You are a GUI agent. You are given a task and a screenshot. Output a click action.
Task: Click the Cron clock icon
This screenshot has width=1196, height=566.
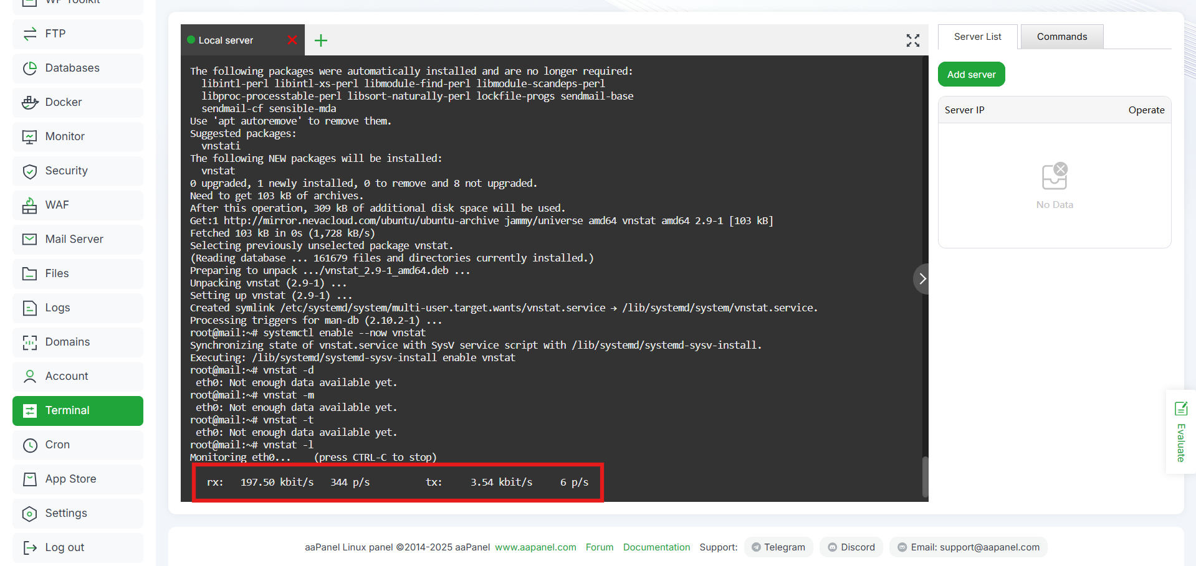[30, 445]
